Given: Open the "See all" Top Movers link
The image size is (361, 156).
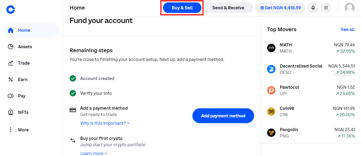Looking at the screenshot, I should tap(348, 29).
